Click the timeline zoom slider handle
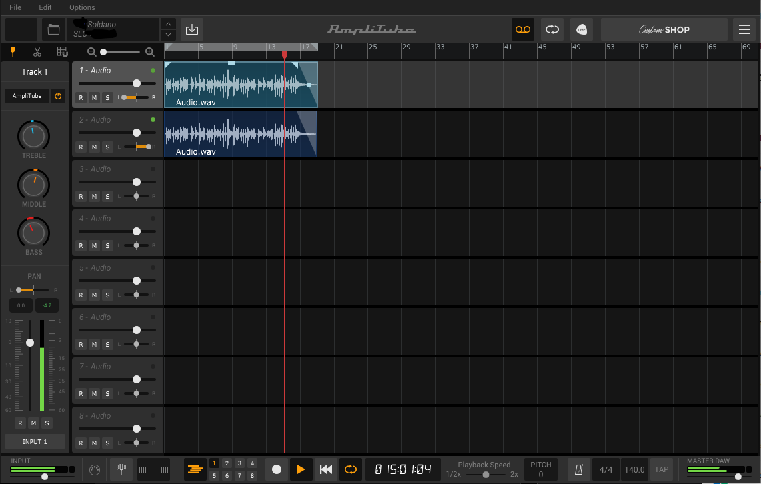Screen dimensions: 761x484 tap(103, 51)
